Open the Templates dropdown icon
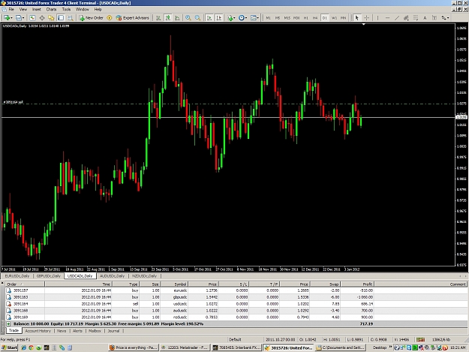Image resolution: width=469 pixels, height=352 pixels. (254, 18)
